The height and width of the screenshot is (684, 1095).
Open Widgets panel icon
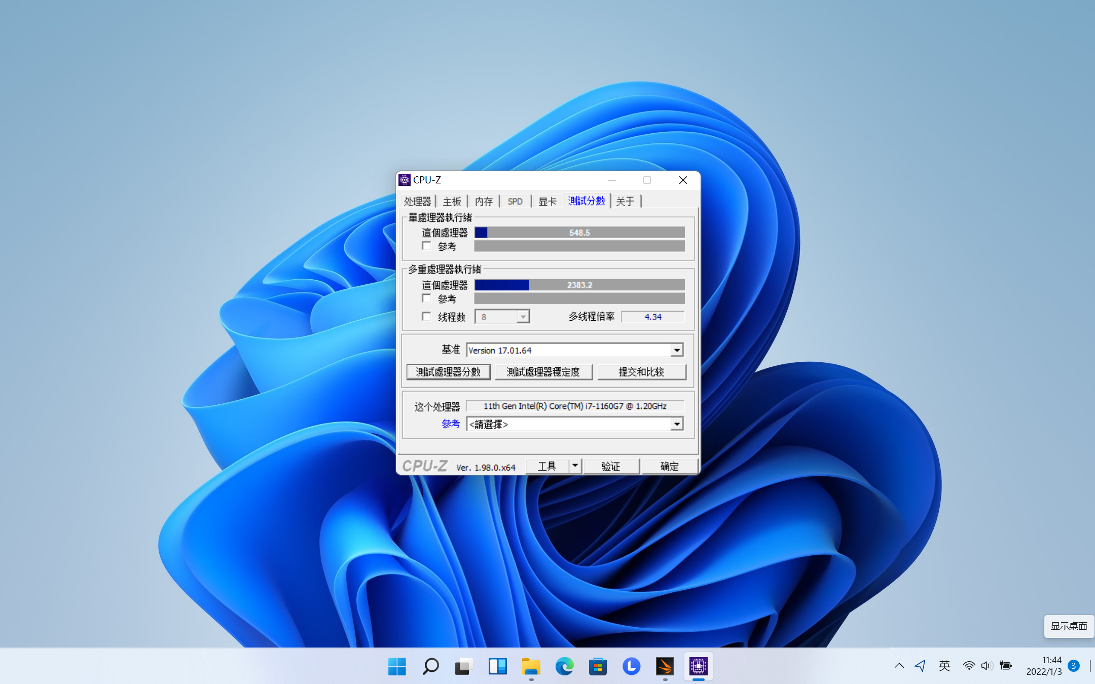(x=497, y=666)
